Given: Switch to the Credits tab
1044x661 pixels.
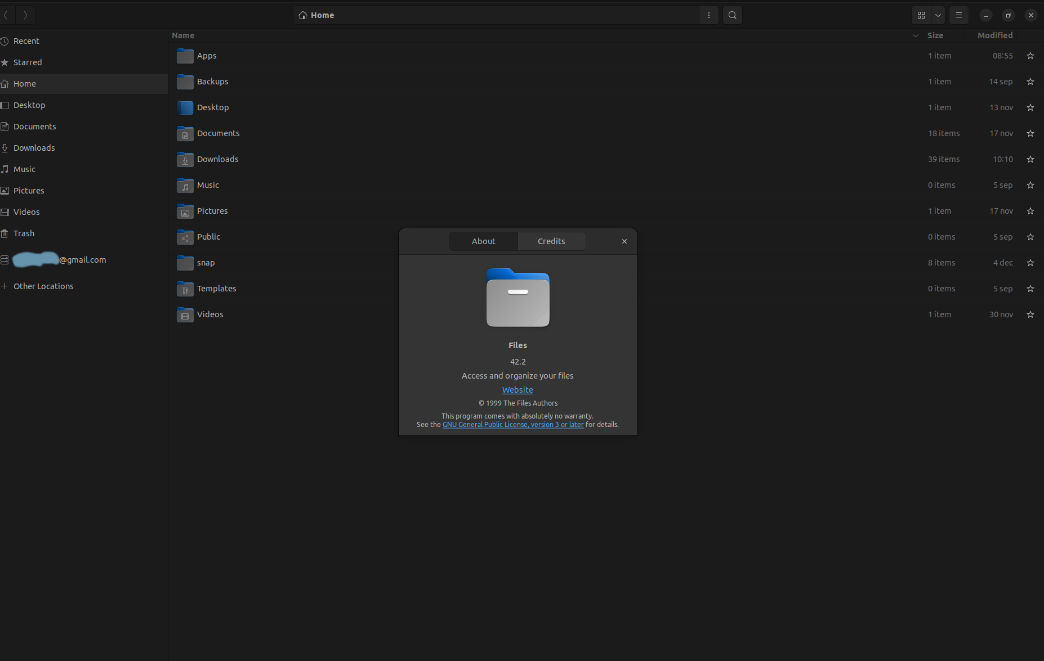Looking at the screenshot, I should [x=551, y=241].
